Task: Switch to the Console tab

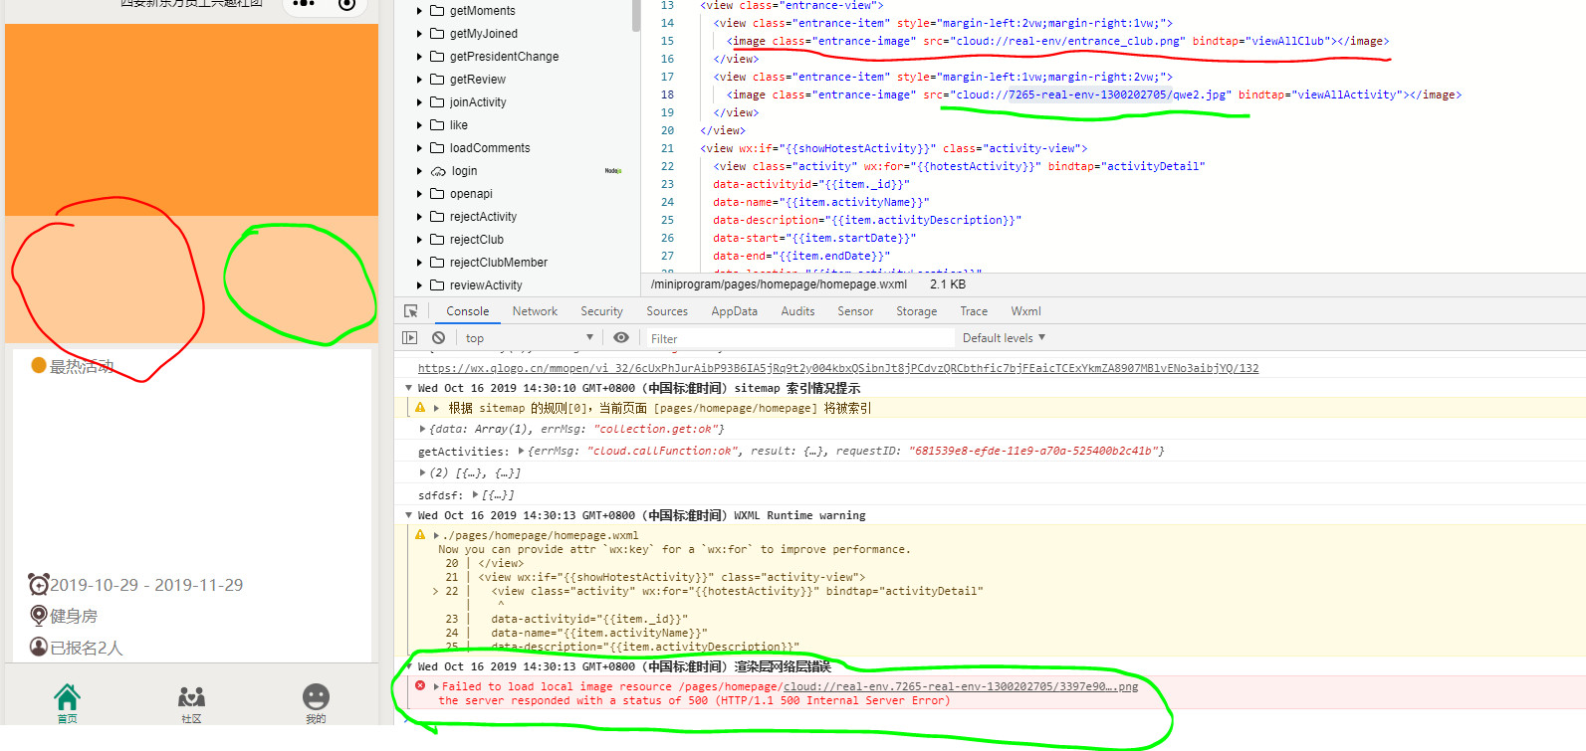Action: pyautogui.click(x=467, y=311)
